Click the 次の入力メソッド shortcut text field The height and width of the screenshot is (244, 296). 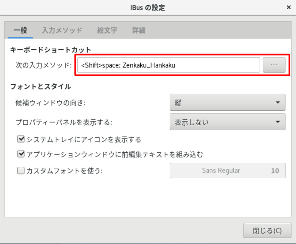tap(168, 65)
